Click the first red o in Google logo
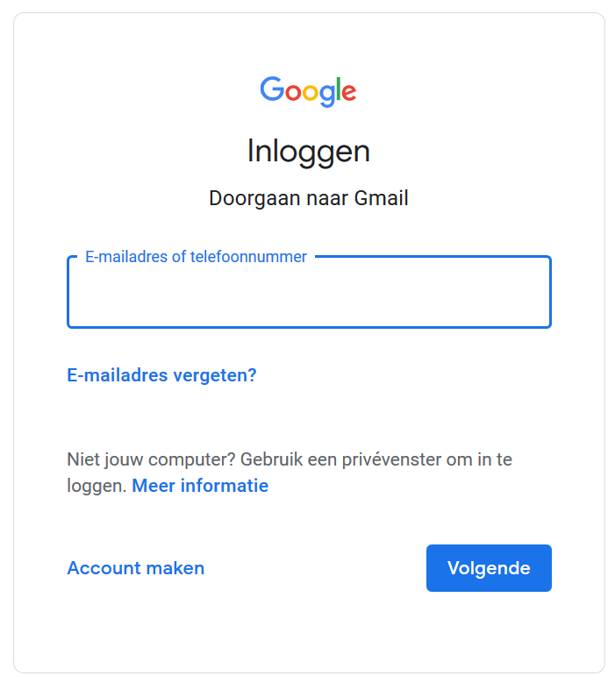The height and width of the screenshot is (683, 615). (x=292, y=93)
